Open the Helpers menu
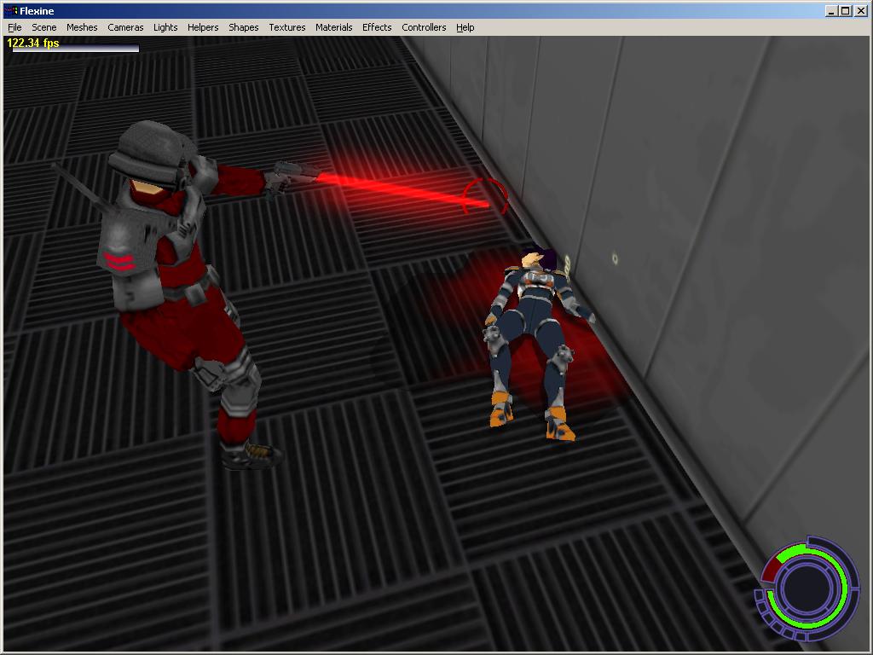Viewport: 873px width, 655px height. (203, 27)
